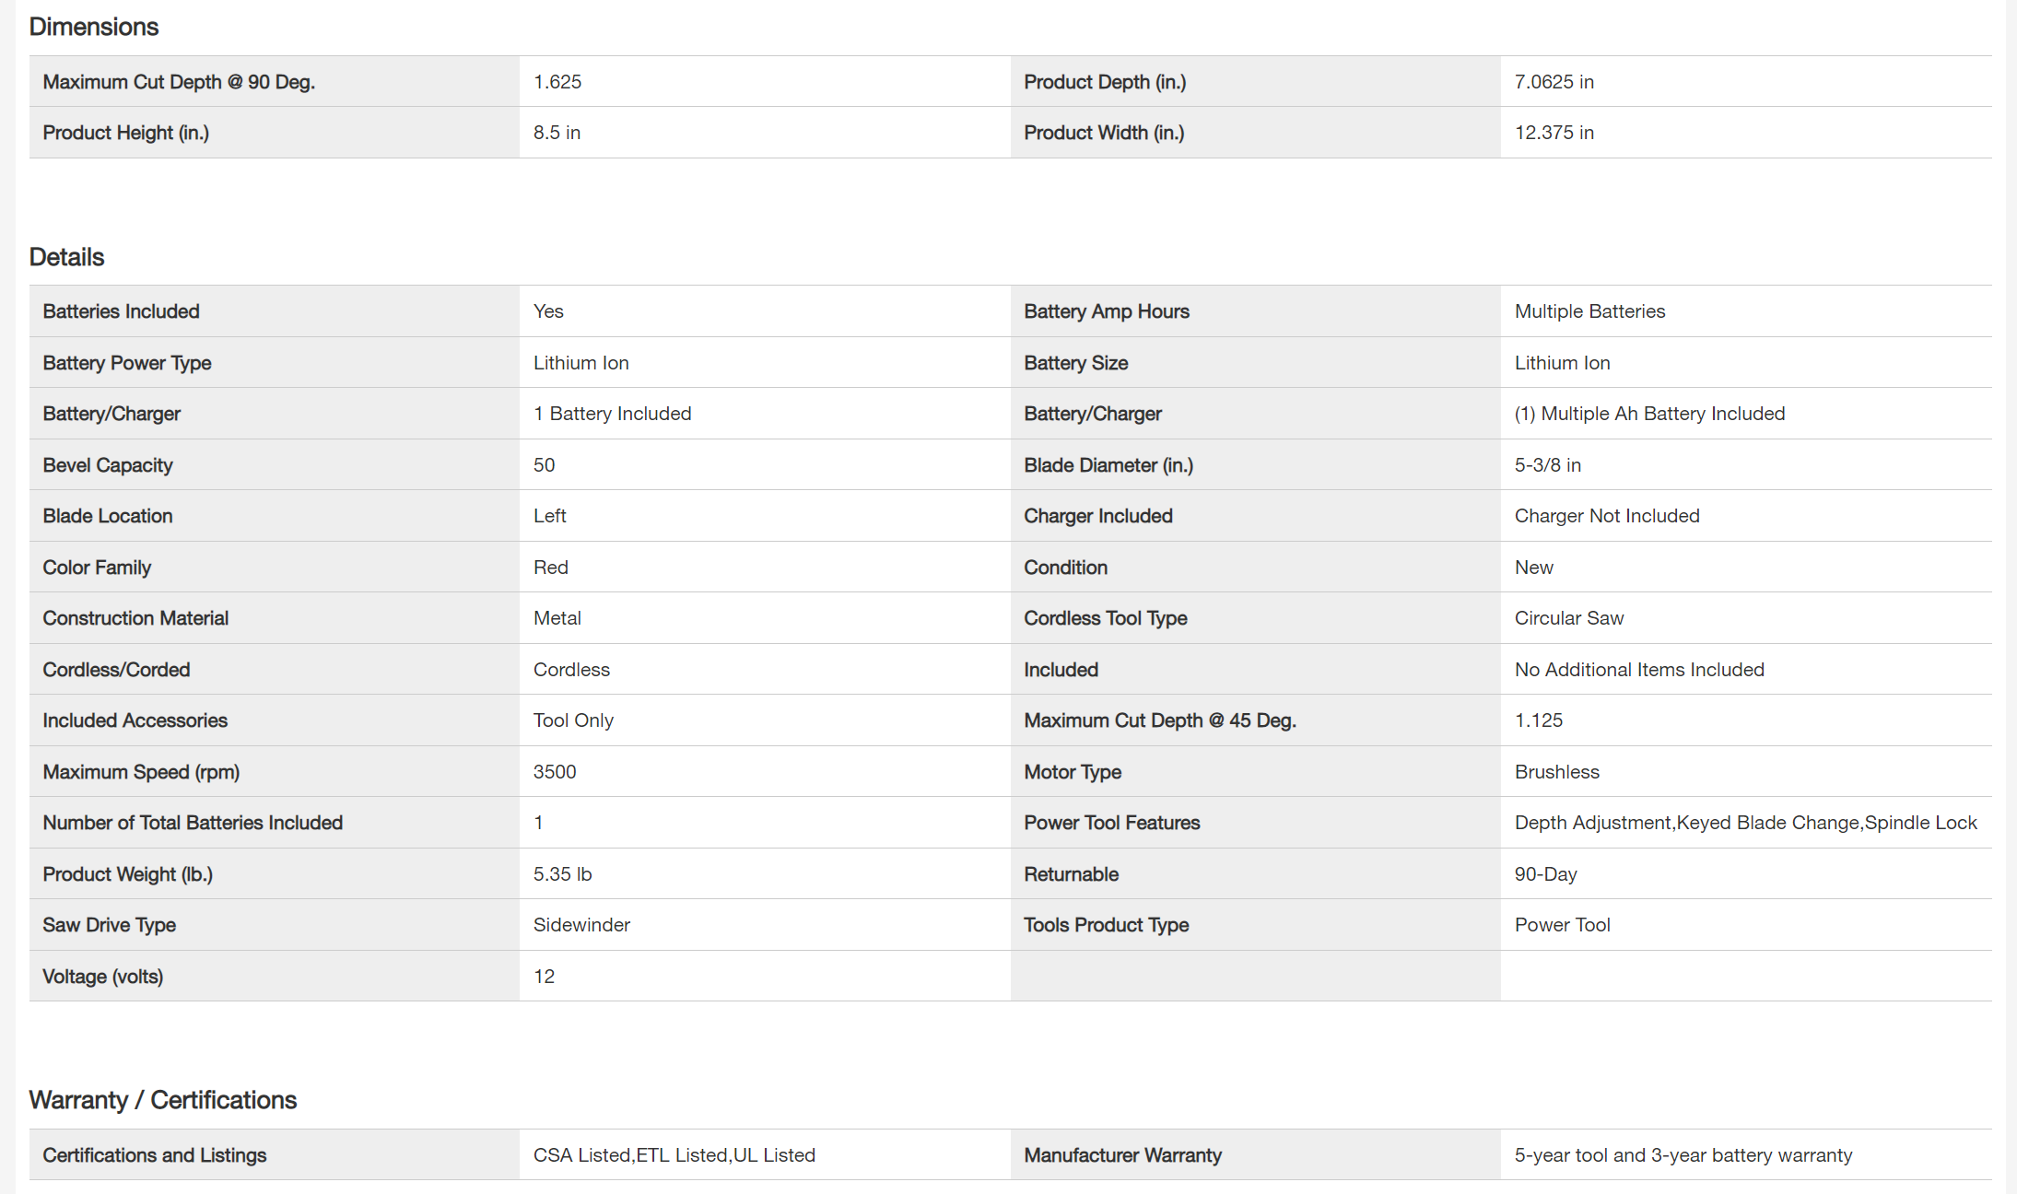The image size is (2017, 1194).
Task: Select the Multiple Batteries value
Action: [1589, 311]
